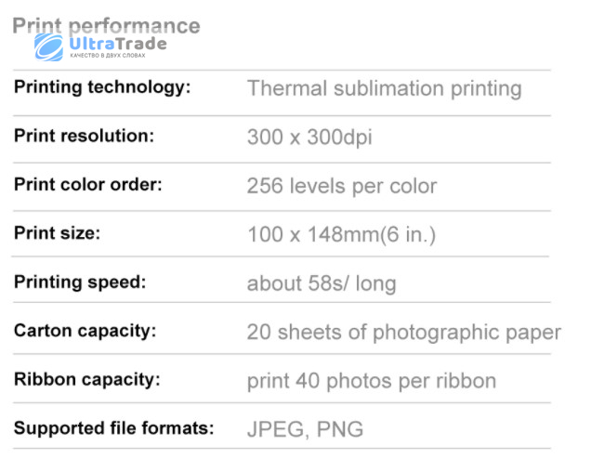Select the 300 x 300dpi value
This screenshot has height=459, width=591.
click(309, 138)
